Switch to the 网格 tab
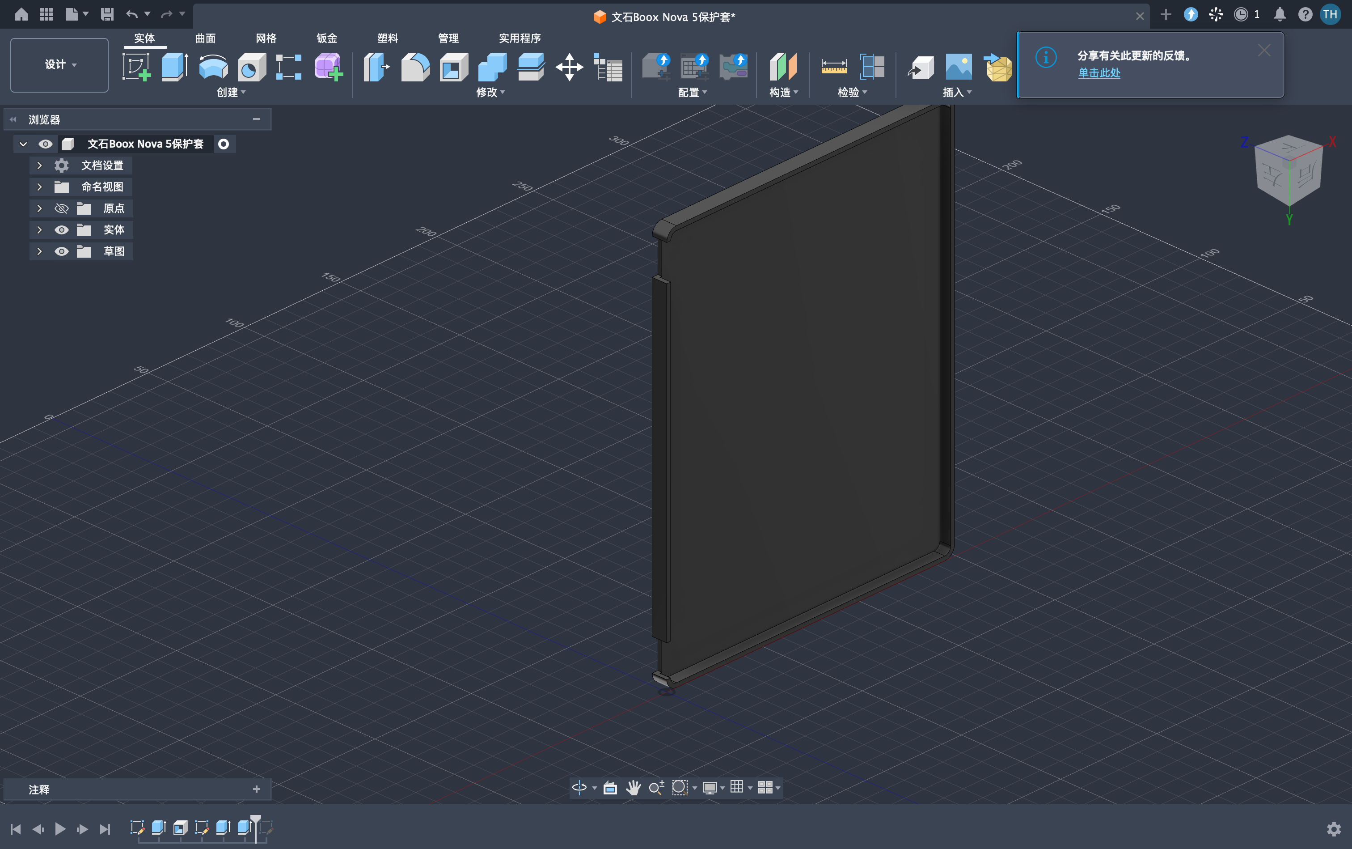 [x=266, y=38]
